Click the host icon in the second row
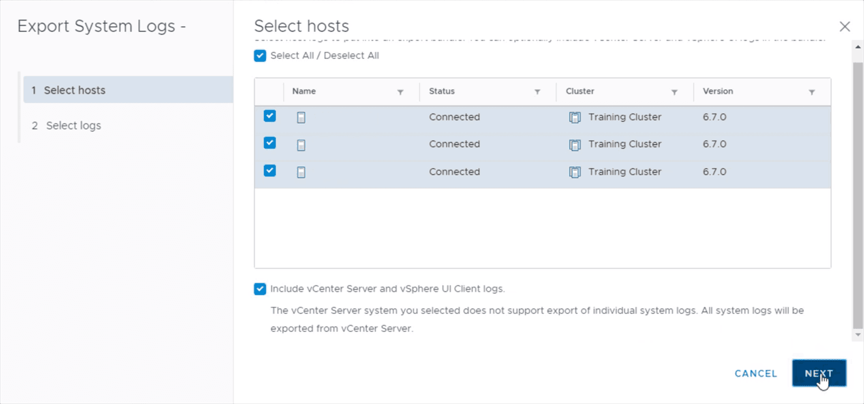The width and height of the screenshot is (864, 404). [x=301, y=145]
